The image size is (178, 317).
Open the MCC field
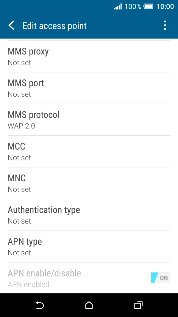coord(89,151)
